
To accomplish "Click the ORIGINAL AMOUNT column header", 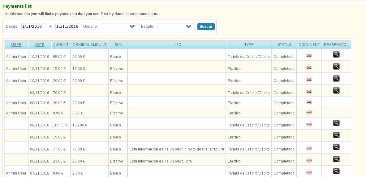I will click(90, 45).
